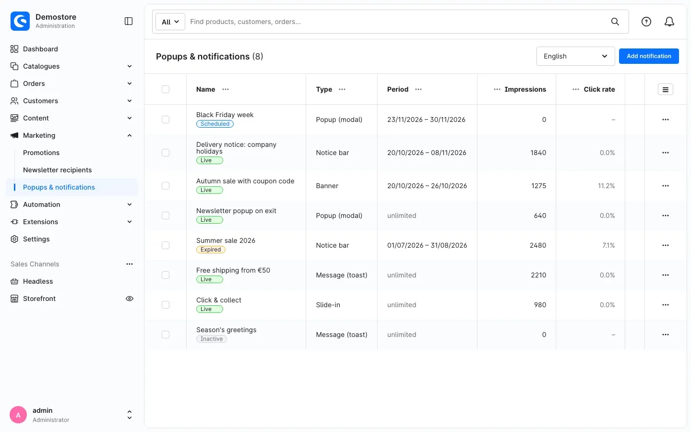Open row actions for Newsletter popup on exit
The height and width of the screenshot is (432, 691).
click(x=666, y=216)
